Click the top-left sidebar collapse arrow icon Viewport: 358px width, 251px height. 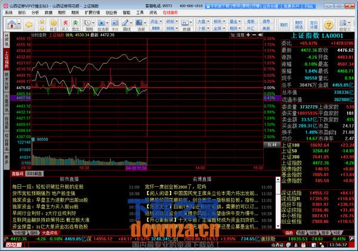[x=7, y=36]
